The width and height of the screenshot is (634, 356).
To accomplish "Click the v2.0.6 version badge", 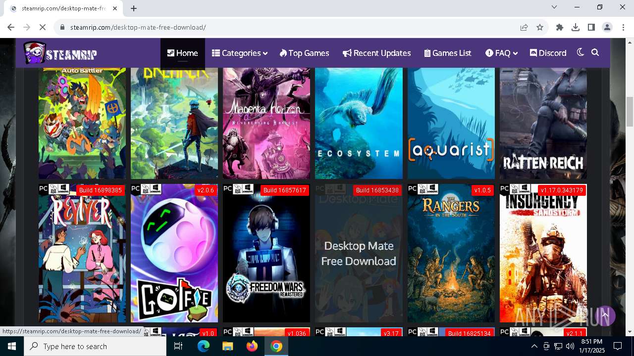I will [x=206, y=190].
